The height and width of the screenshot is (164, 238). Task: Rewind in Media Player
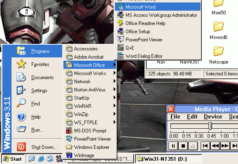click(x=215, y=146)
